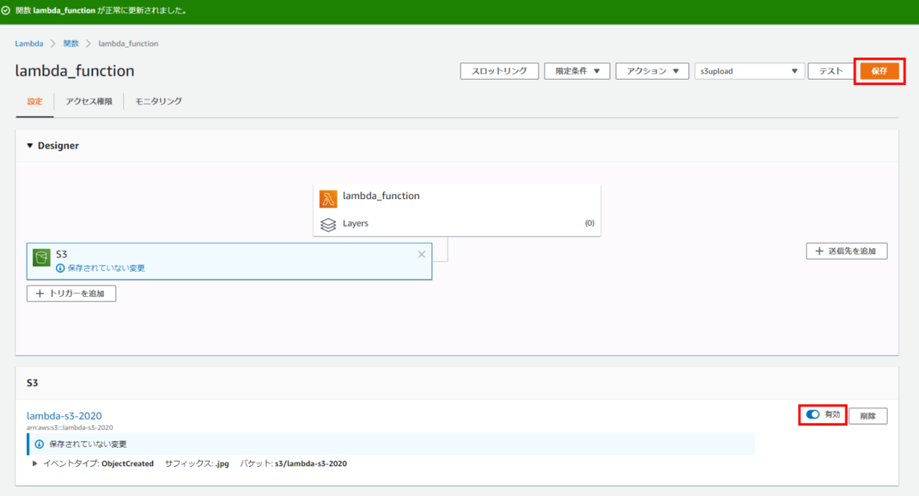Open the s3upload test event selector
919x496 pixels.
coord(749,71)
